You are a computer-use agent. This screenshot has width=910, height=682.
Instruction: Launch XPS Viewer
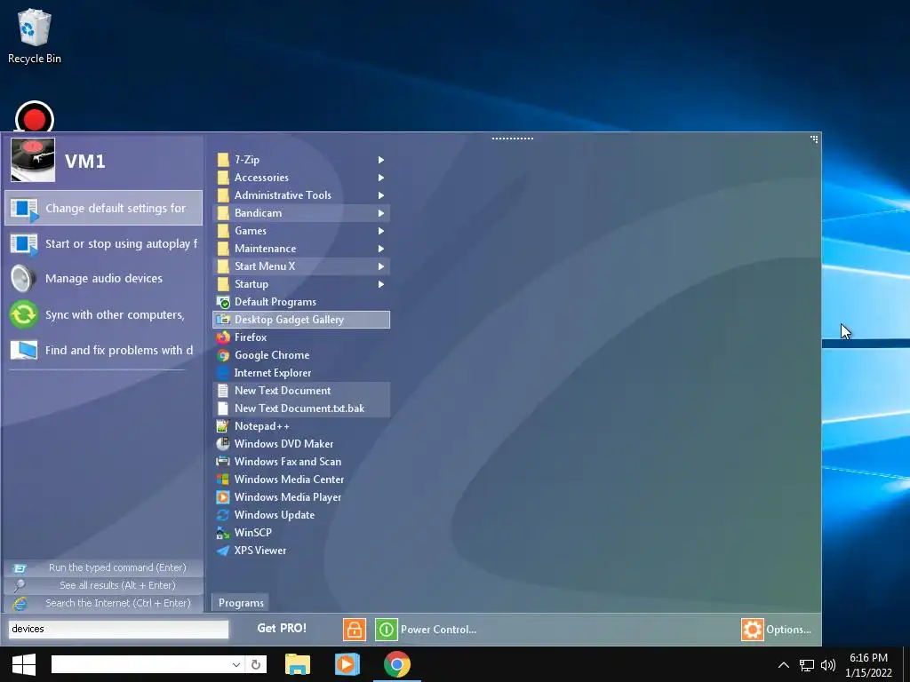(x=300, y=551)
